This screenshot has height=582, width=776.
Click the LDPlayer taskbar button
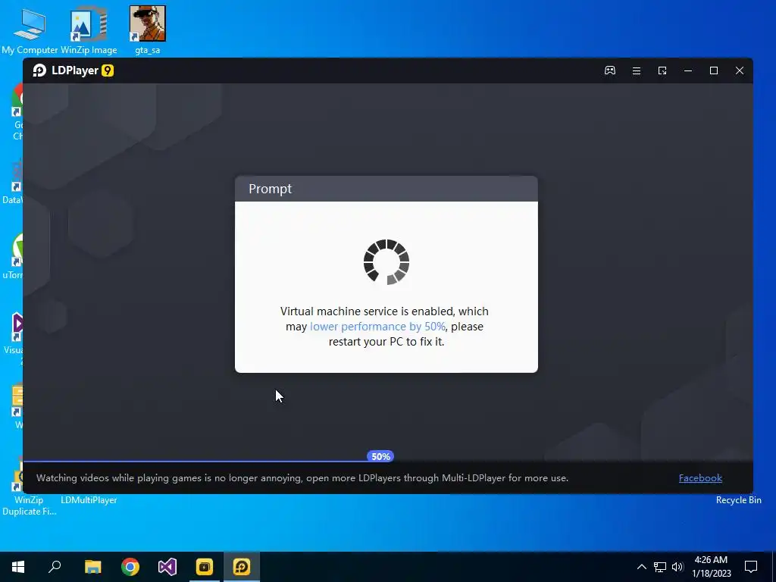pos(242,567)
